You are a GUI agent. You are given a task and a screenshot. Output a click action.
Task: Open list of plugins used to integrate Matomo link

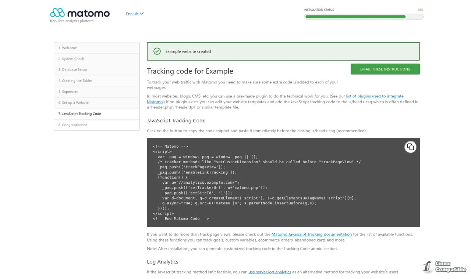click(x=375, y=96)
